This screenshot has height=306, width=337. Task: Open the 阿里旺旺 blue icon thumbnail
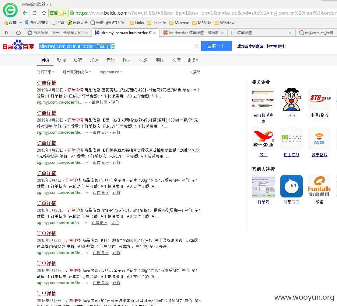(x=291, y=186)
